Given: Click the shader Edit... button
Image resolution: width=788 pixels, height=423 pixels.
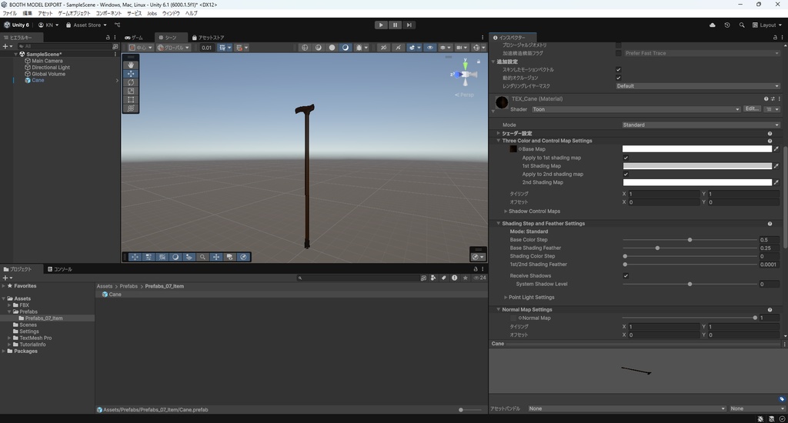Looking at the screenshot, I should pos(752,109).
